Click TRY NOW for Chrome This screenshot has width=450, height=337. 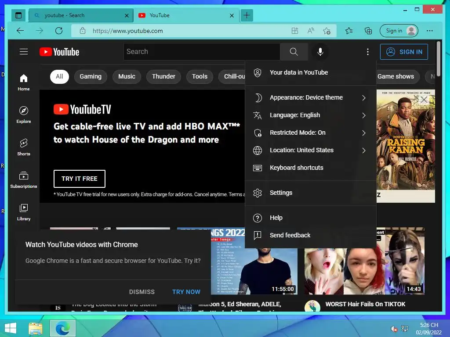point(186,292)
